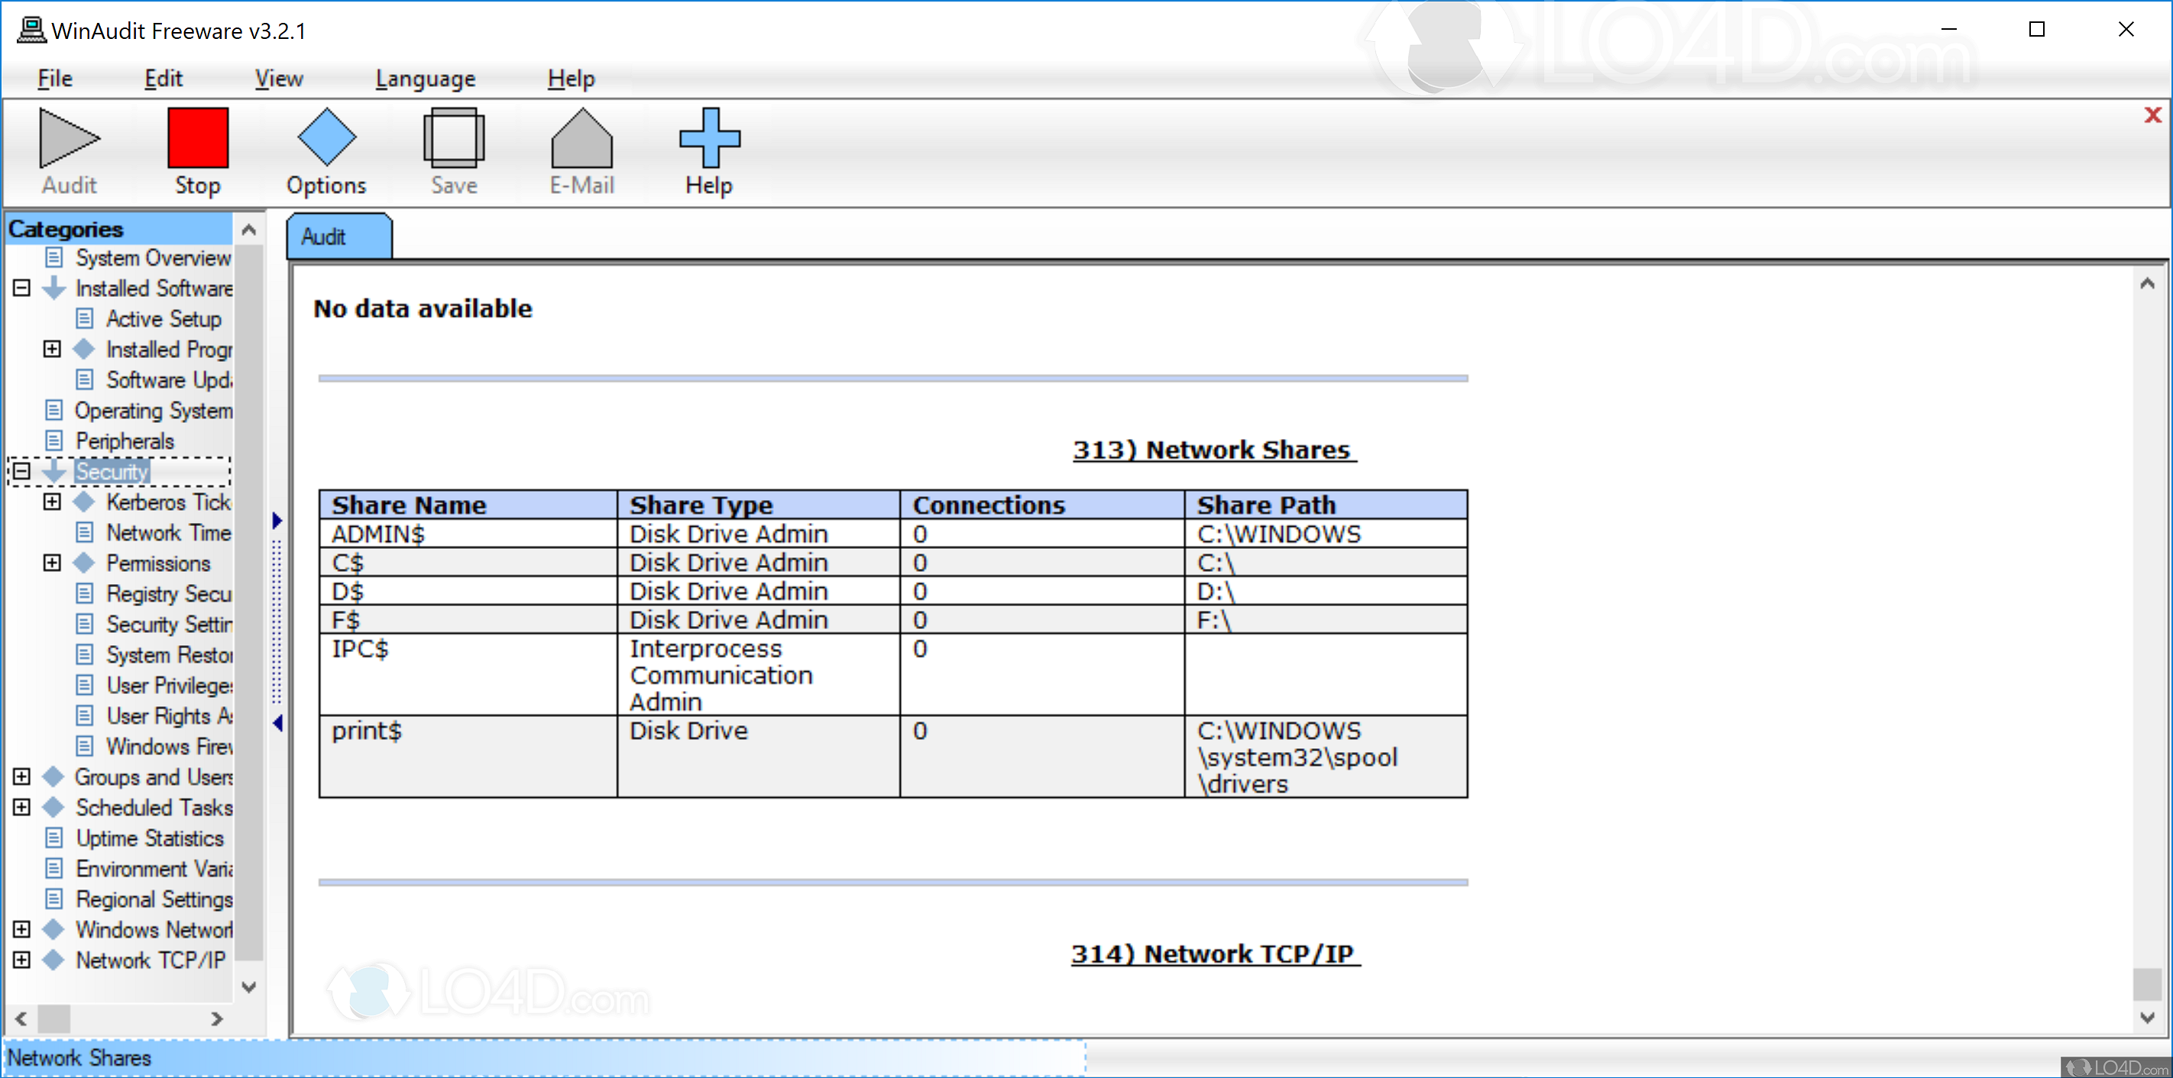Open the Language menu
Image resolution: width=2173 pixels, height=1078 pixels.
pyautogui.click(x=425, y=78)
